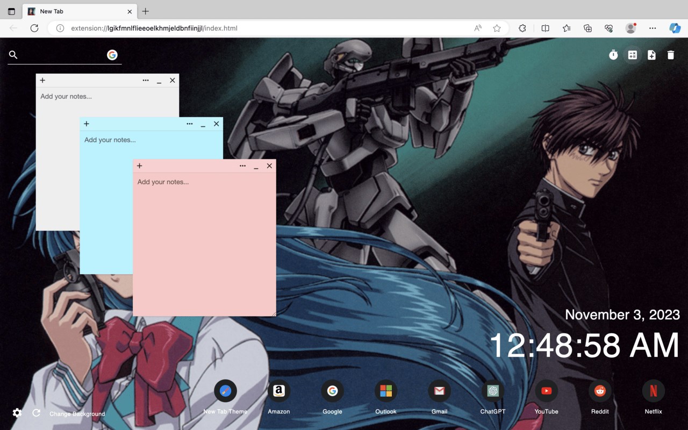
Task: Add a note via the pink note's plus
Action: tap(139, 166)
